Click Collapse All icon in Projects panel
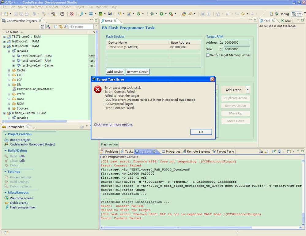 (x=56, y=27)
